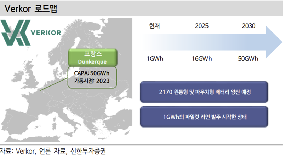Click the 가동시점: 2023 text
Image resolution: width=291 pixels, height=160 pixels.
(x=92, y=81)
